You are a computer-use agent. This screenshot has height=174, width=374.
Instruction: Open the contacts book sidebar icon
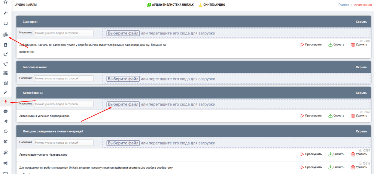point(6,45)
